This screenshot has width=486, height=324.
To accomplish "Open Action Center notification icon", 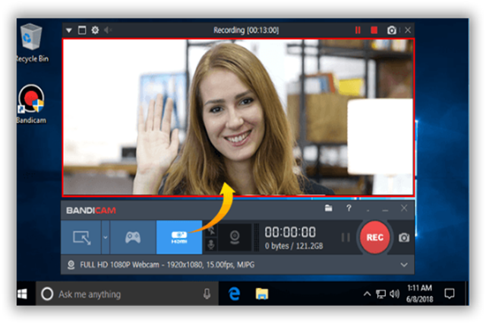I will coord(449,294).
